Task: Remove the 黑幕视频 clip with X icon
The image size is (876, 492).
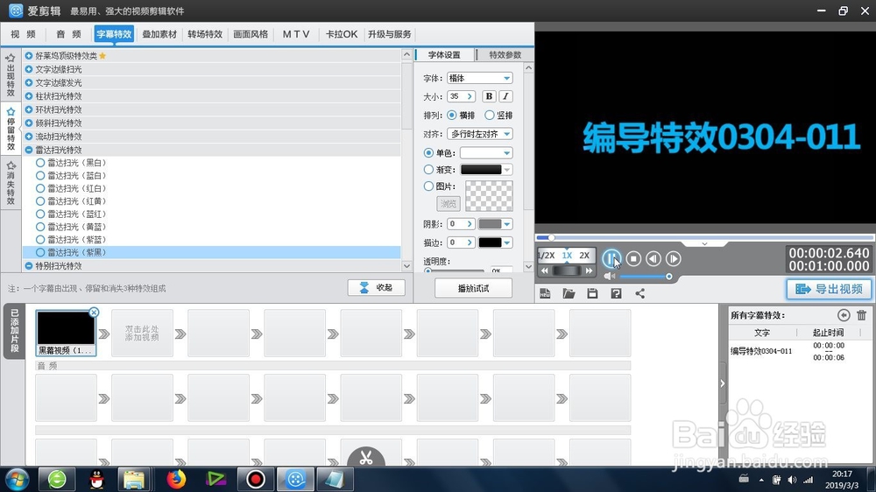Action: [x=94, y=313]
